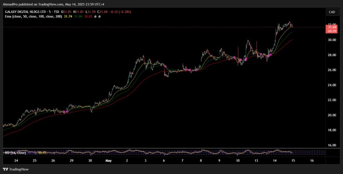Screen dimensions: 343x174
Task: Click the 20.00 price axis label
Action: click(x=332, y=115)
